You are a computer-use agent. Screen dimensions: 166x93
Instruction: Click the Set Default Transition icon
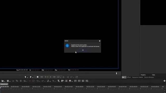point(53,81)
